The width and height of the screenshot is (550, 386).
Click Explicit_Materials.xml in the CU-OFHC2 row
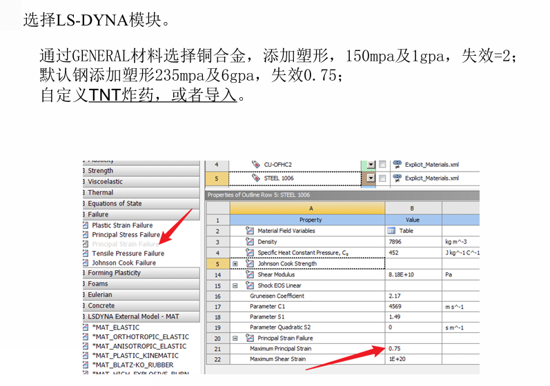(432, 164)
